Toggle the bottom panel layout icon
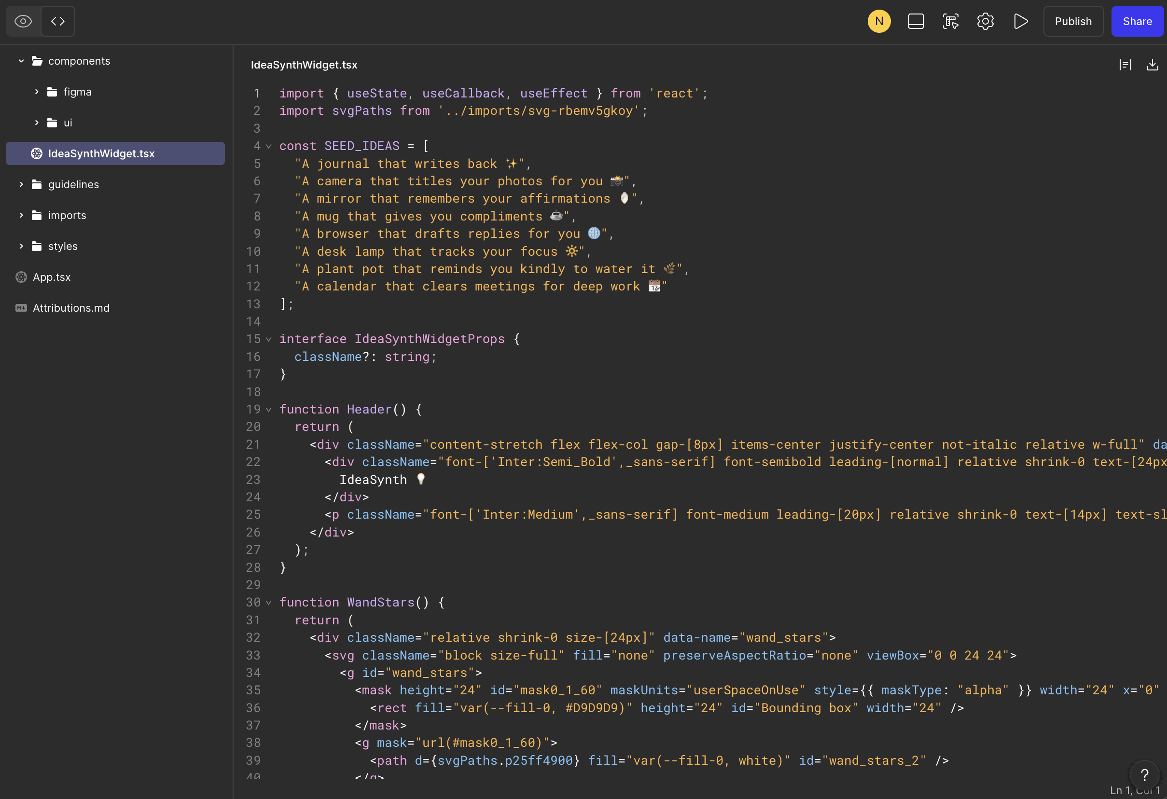 coord(916,21)
